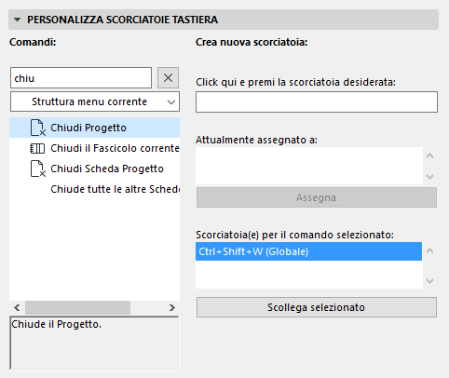Select the Ctrl+Shift+W (Globale) shortcut entry
Image resolution: width=449 pixels, height=378 pixels.
tap(308, 251)
